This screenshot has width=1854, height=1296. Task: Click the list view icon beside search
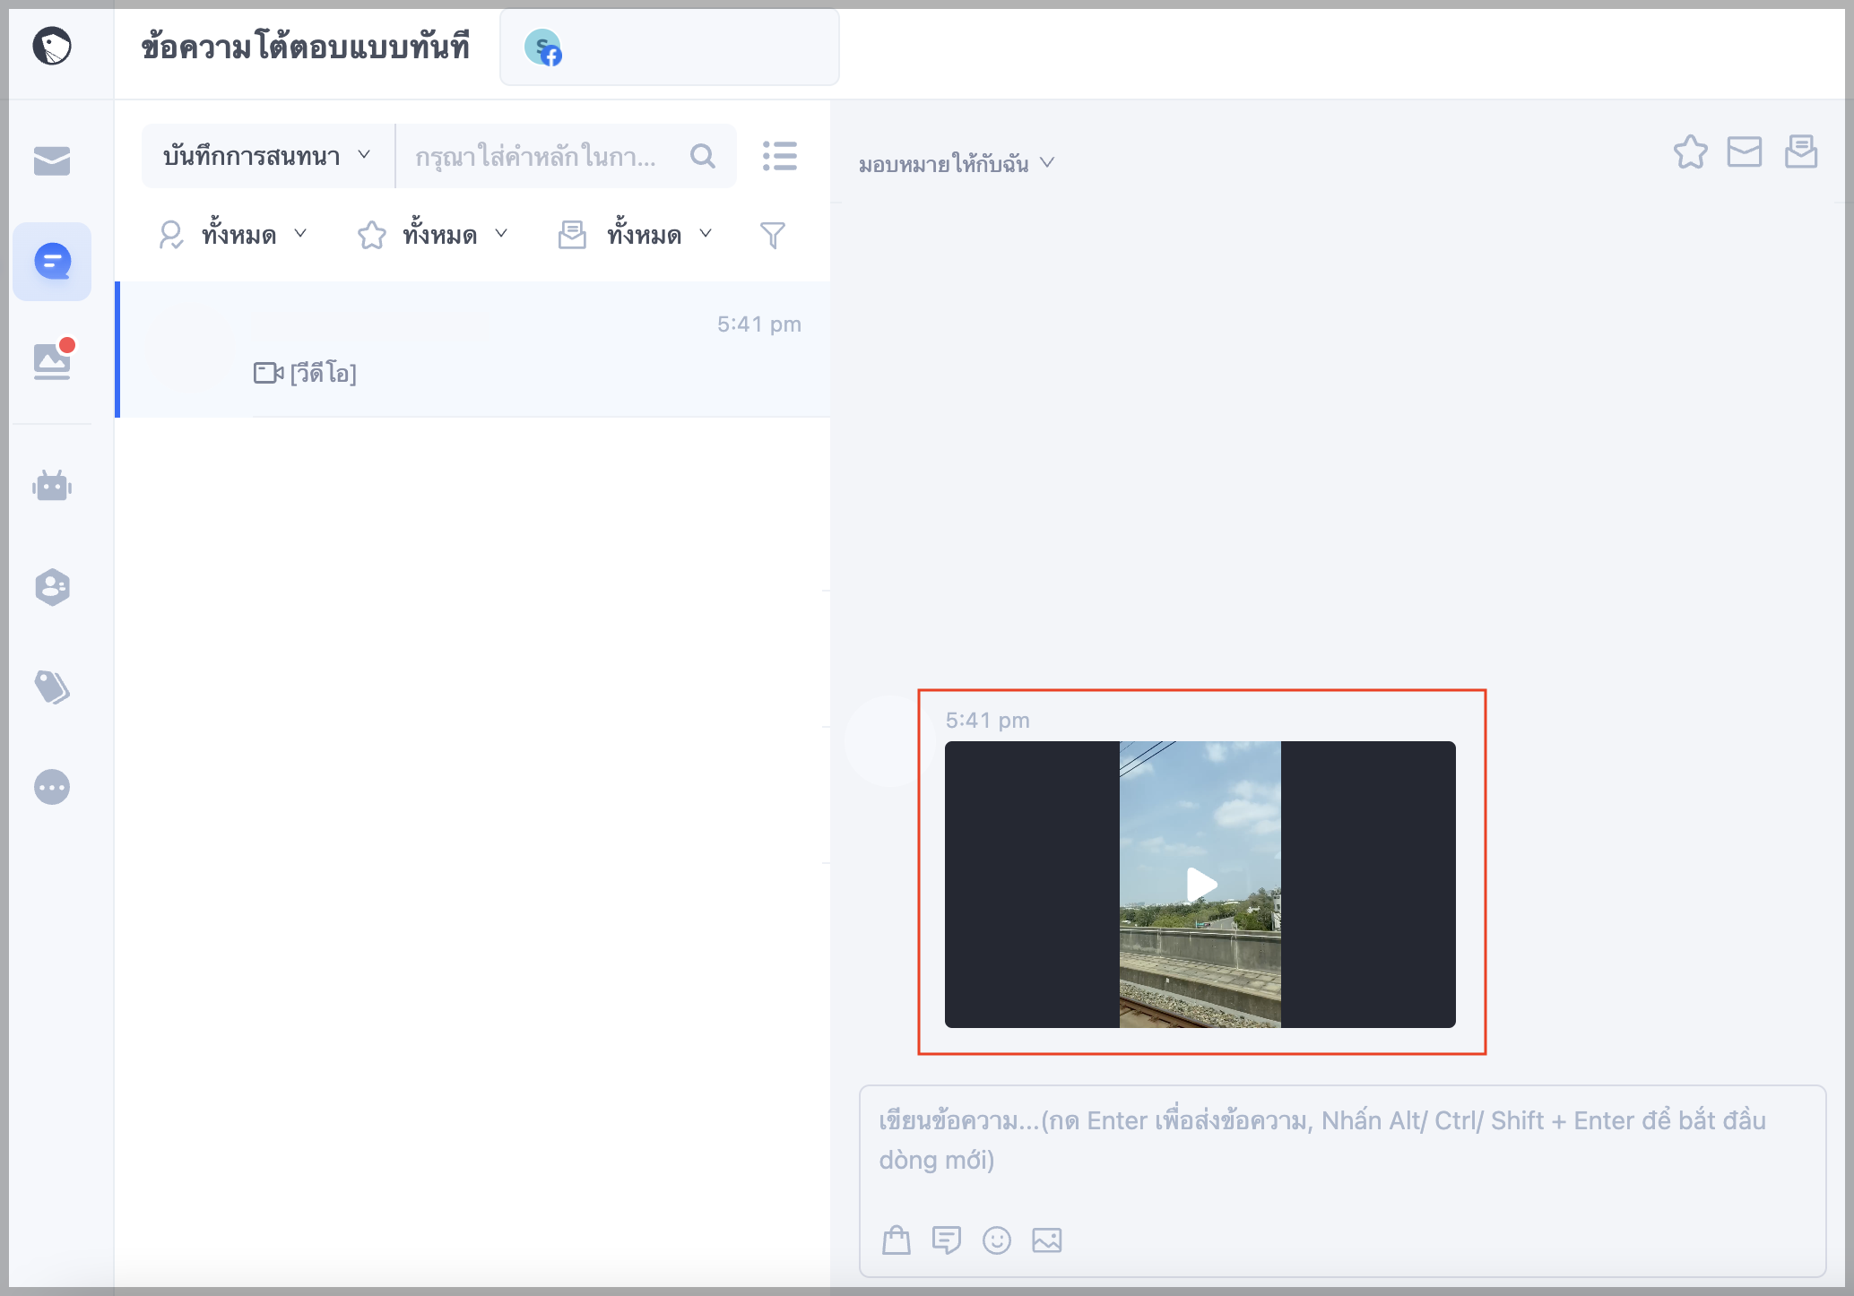[780, 156]
